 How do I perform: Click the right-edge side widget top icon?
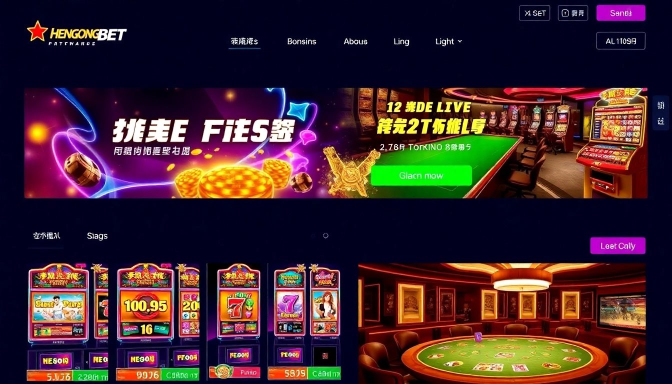(x=661, y=105)
